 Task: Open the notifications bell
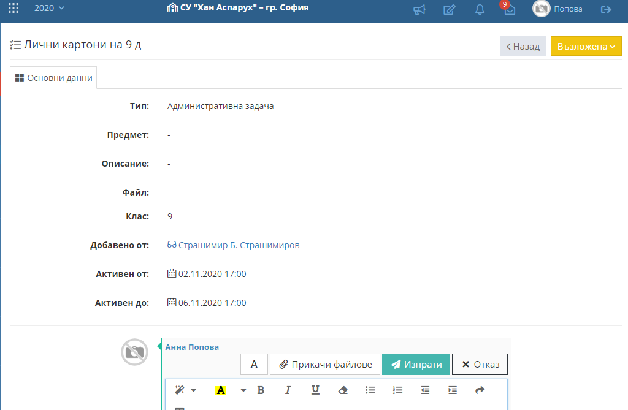coord(480,9)
